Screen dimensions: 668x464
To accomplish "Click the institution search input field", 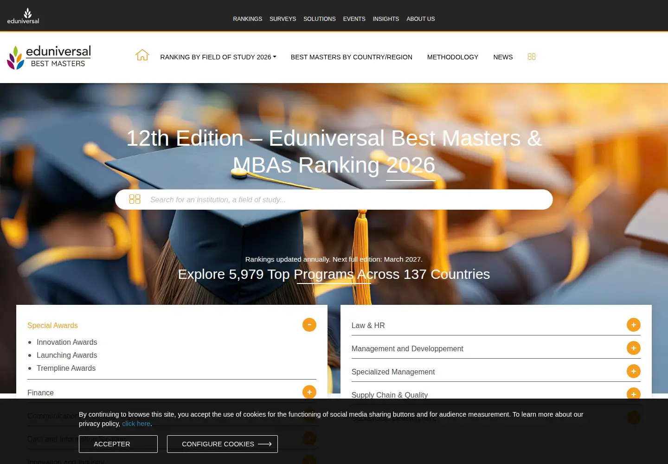I will [x=334, y=200].
